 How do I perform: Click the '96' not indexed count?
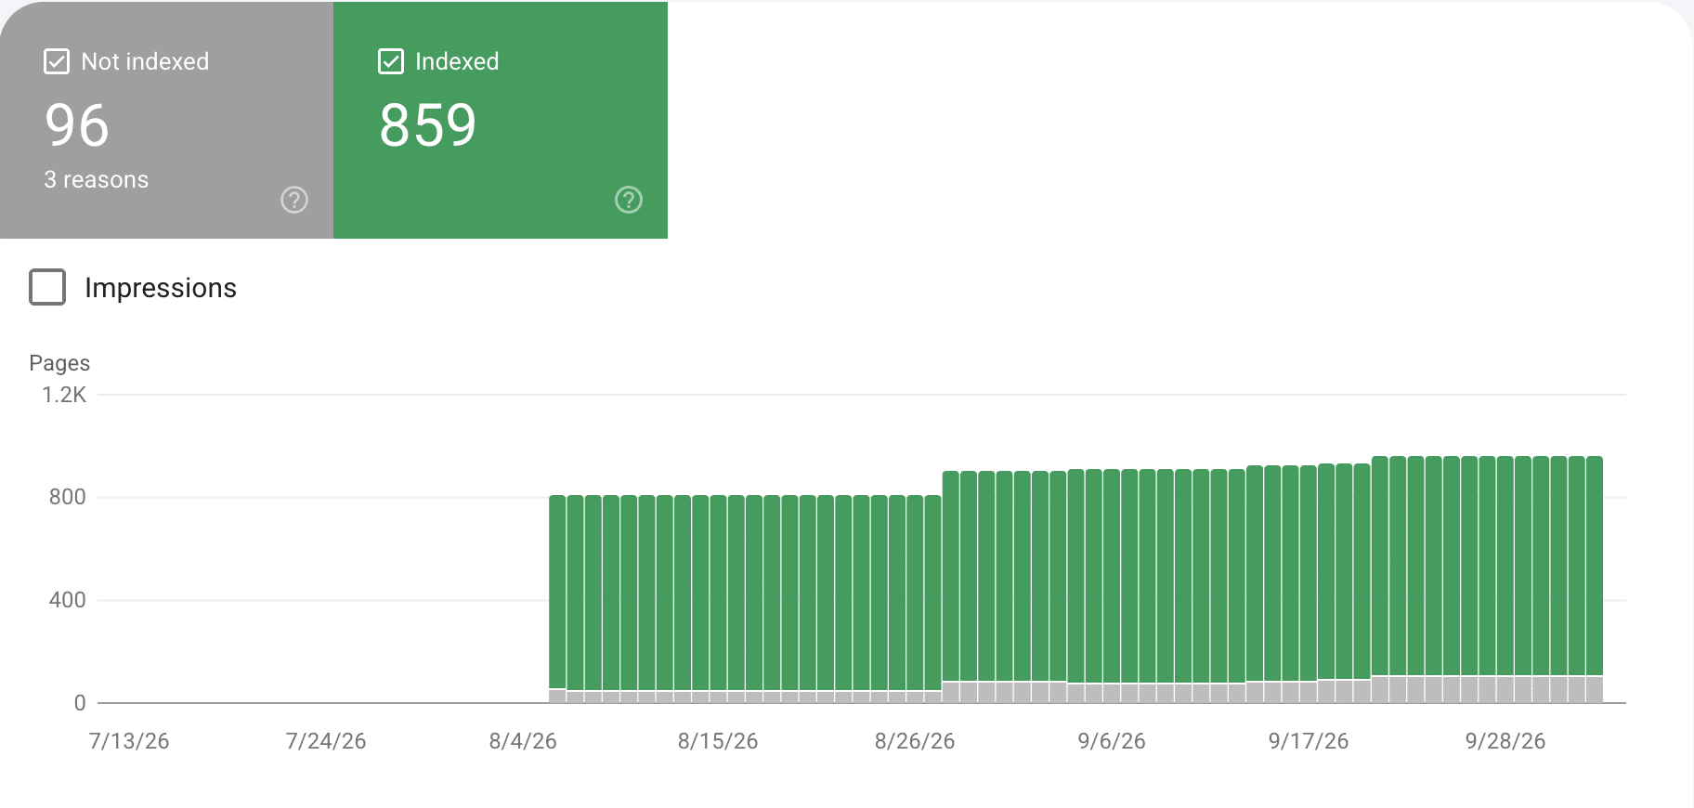coord(77,125)
